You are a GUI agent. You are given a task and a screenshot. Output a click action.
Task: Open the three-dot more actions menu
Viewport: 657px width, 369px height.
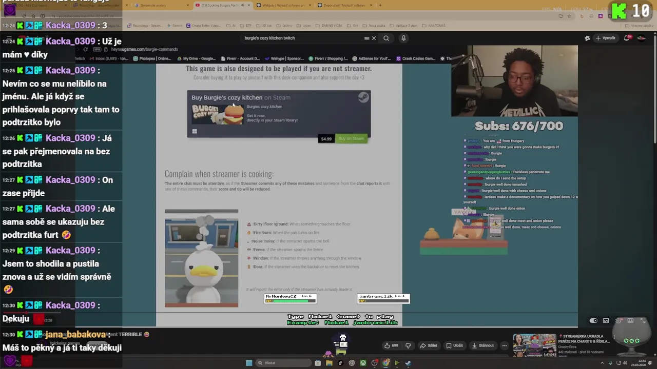pos(504,345)
